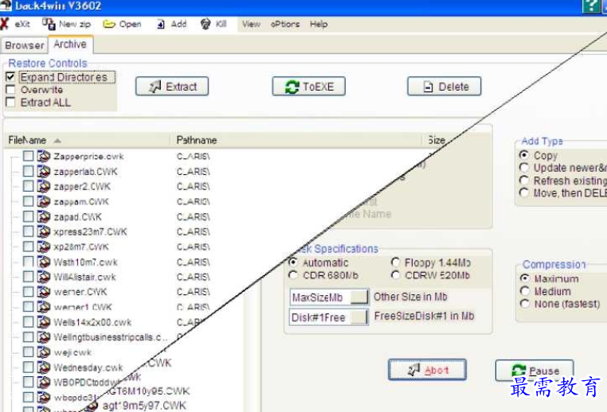Switch to the Browser tab
The height and width of the screenshot is (412, 607).
[25, 45]
